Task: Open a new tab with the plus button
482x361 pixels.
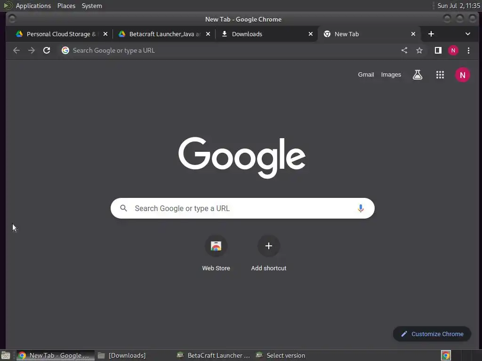Action: click(431, 34)
